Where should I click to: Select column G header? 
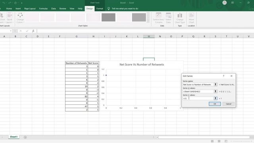(x=77, y=36)
